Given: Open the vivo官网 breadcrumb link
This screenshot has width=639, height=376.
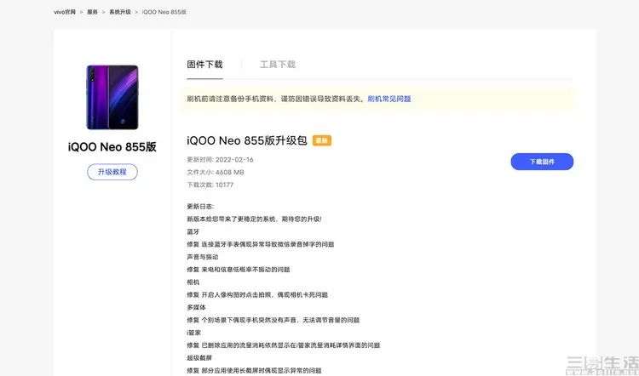Looking at the screenshot, I should point(65,12).
